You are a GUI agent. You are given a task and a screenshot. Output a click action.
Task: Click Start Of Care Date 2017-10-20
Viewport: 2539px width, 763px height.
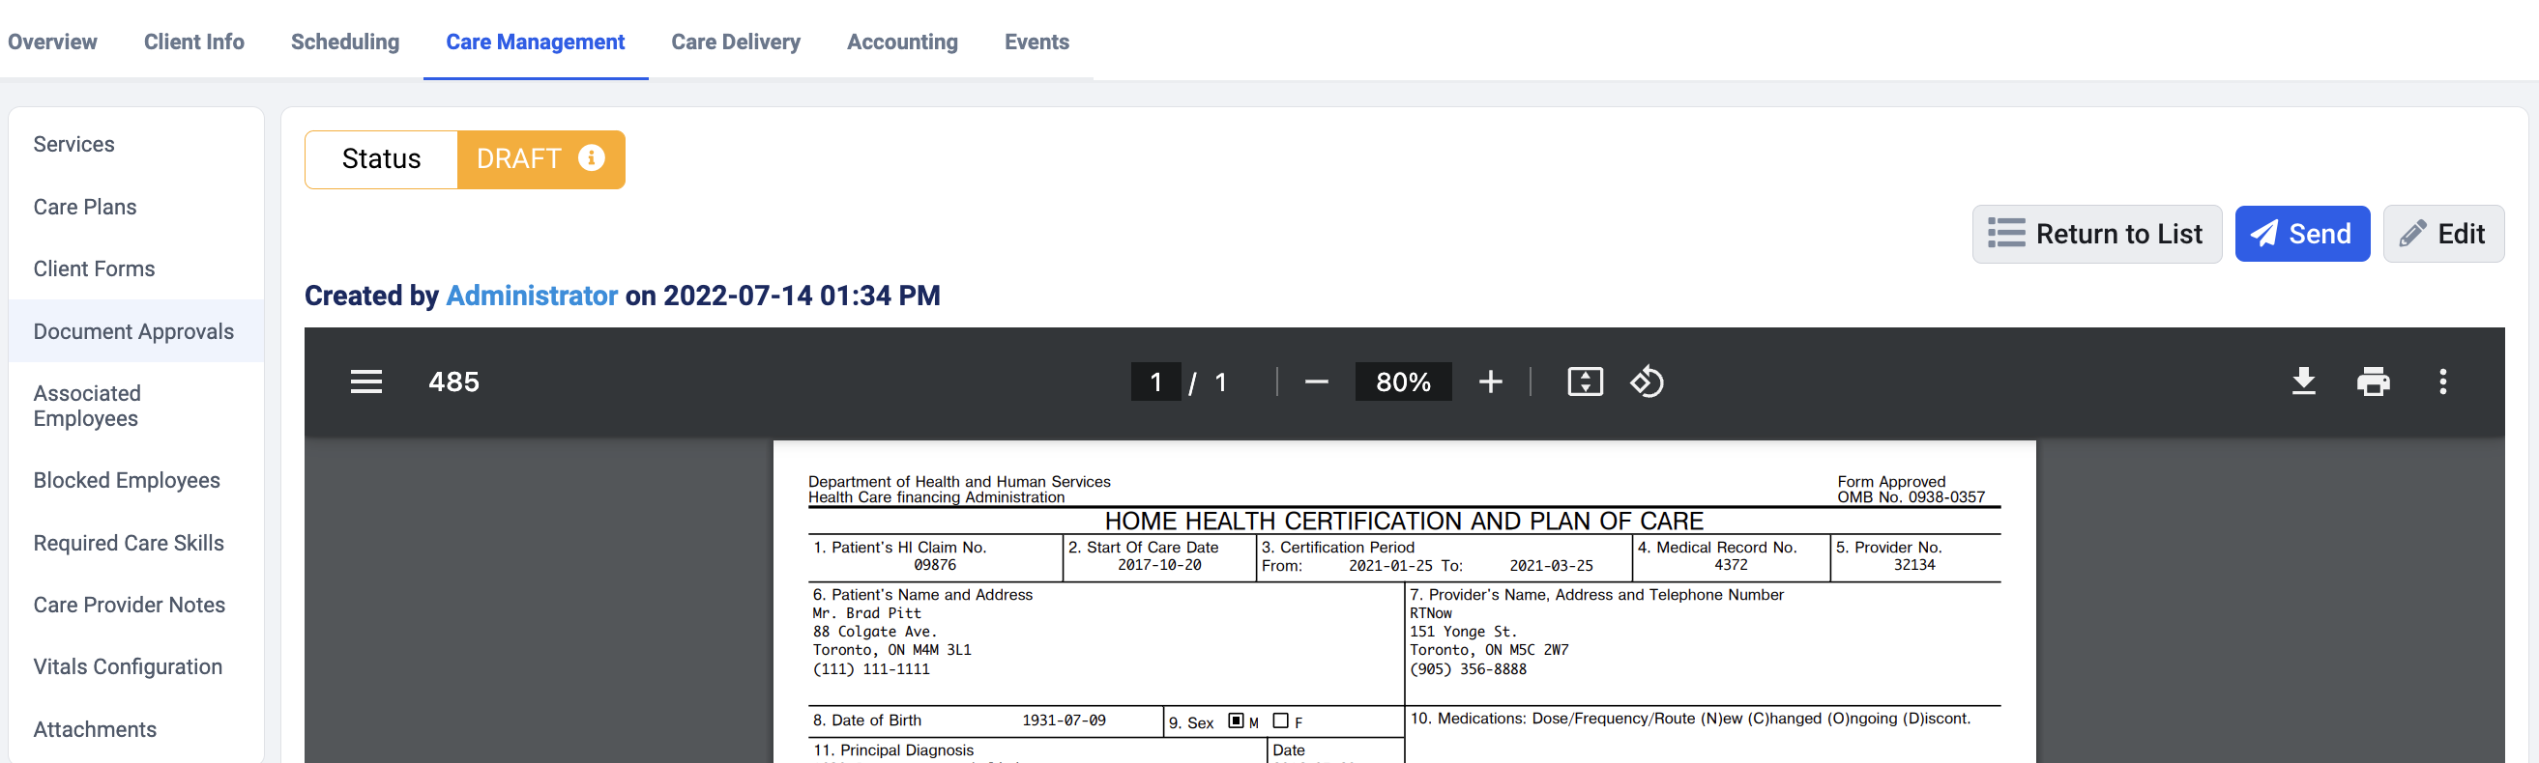(1159, 565)
